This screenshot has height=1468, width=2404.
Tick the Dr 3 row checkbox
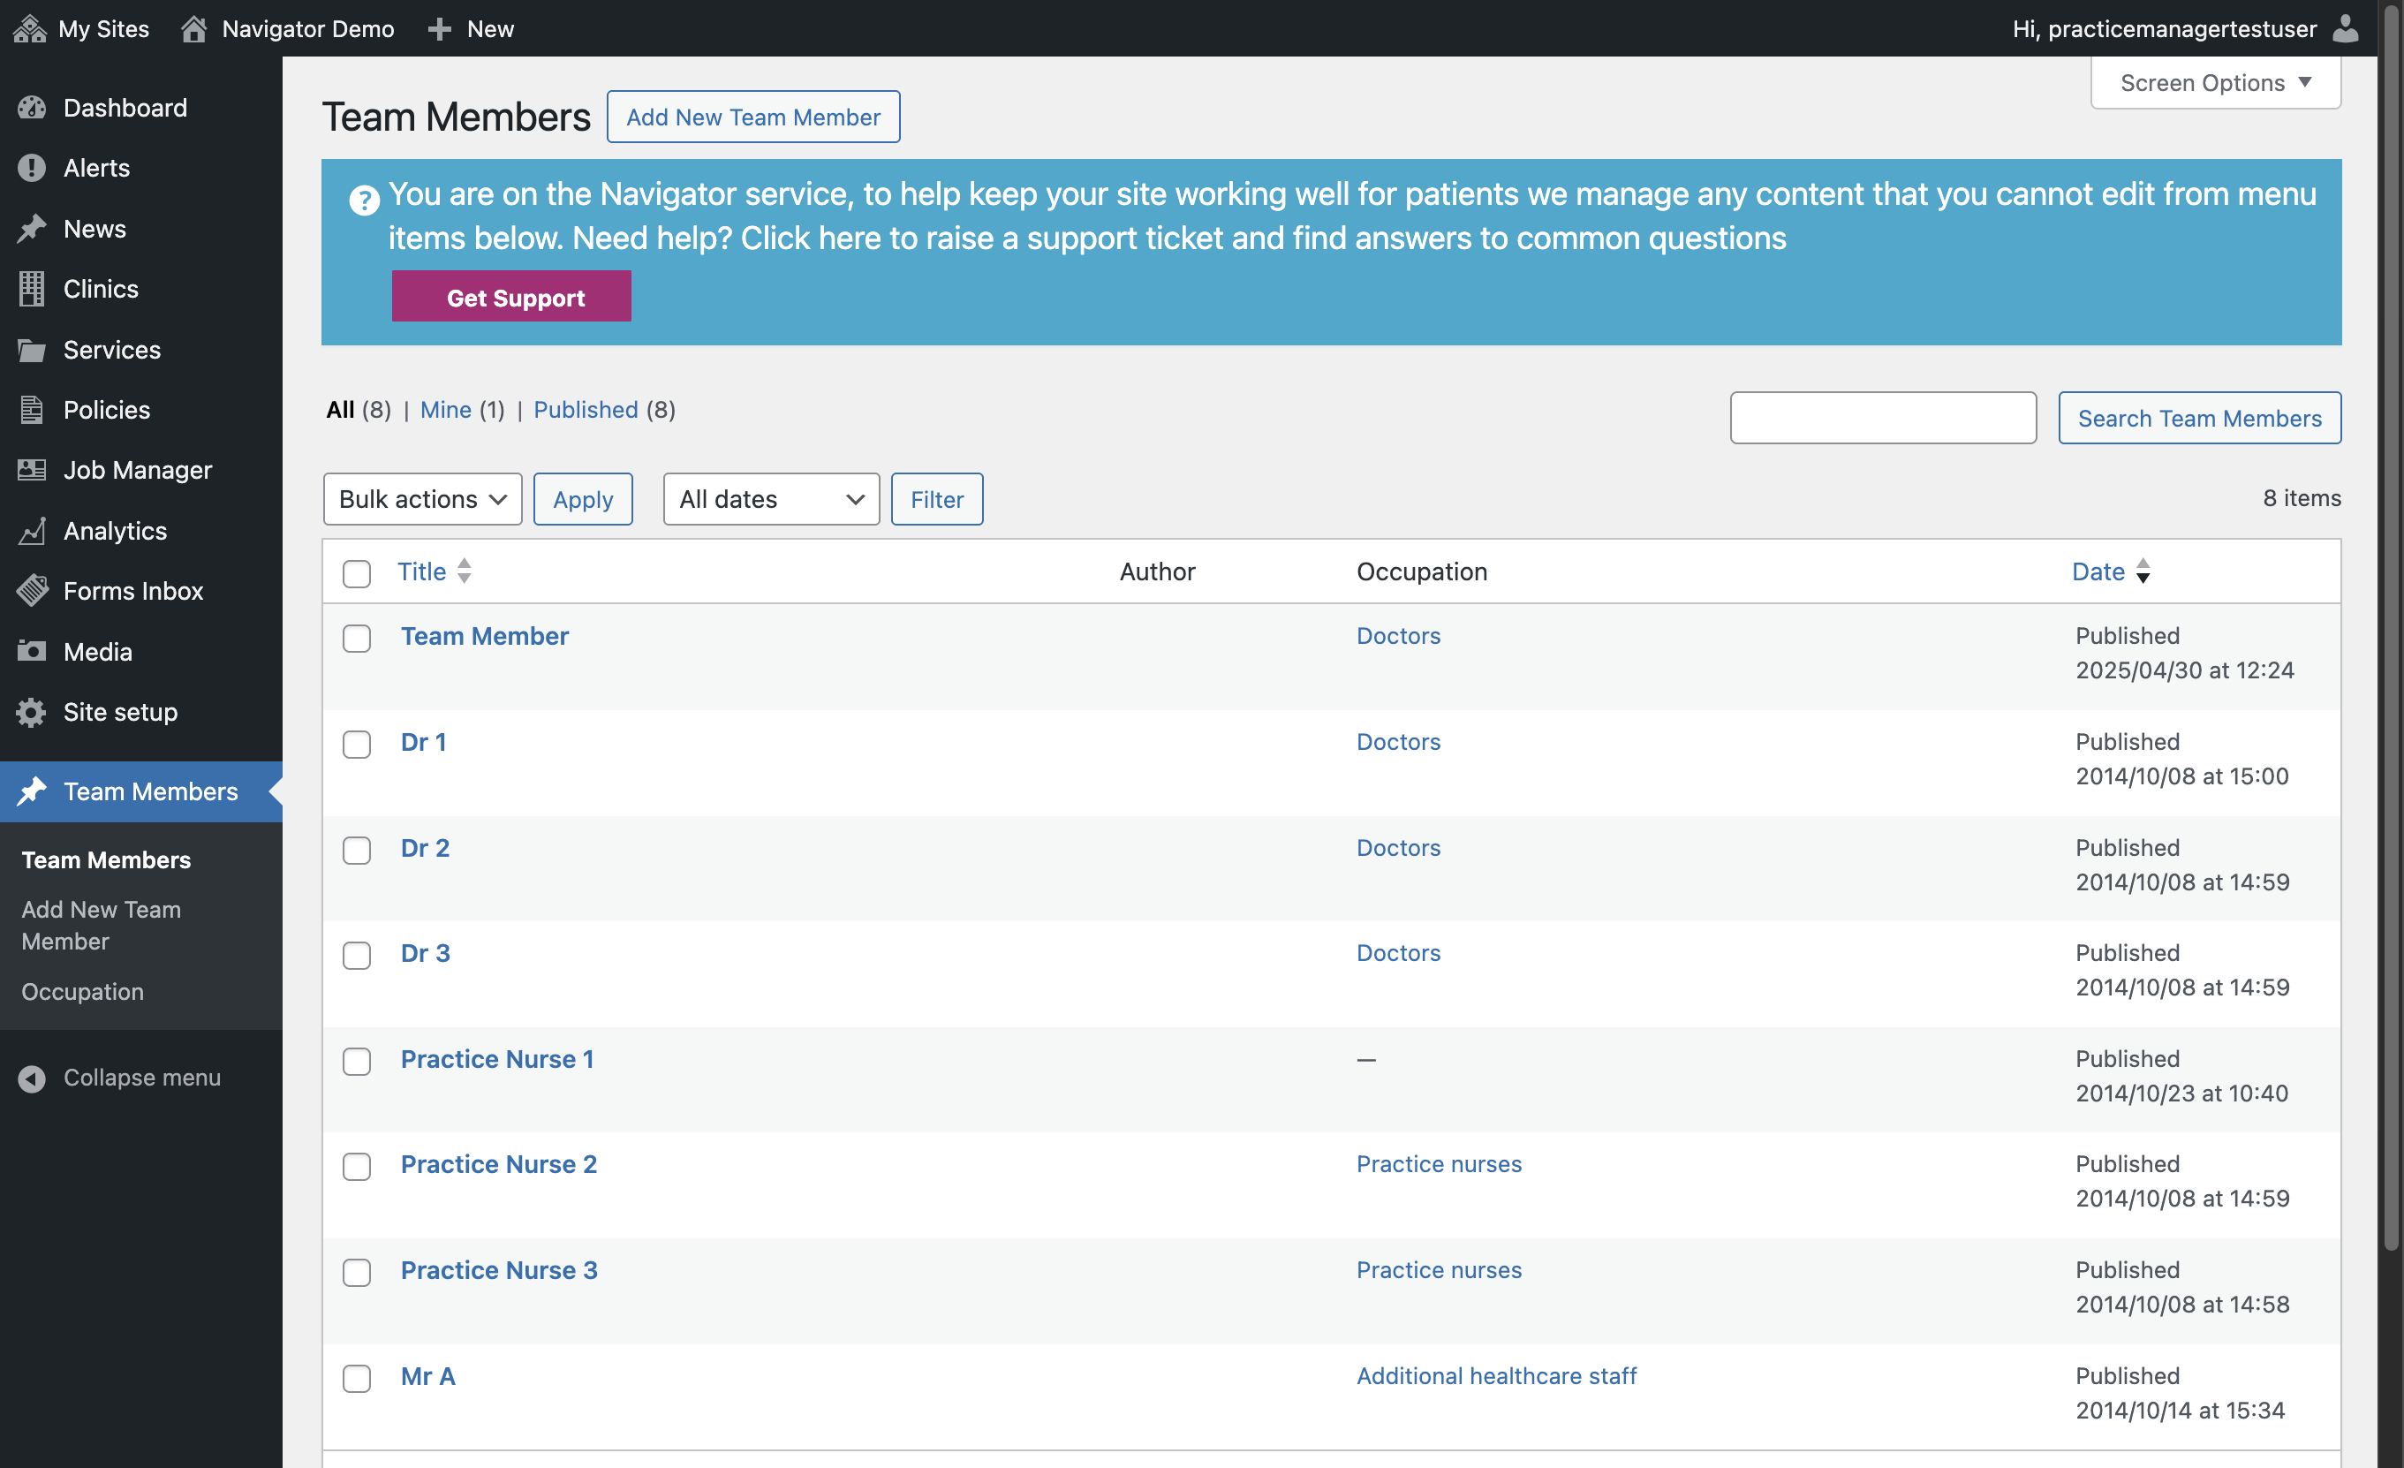[357, 956]
